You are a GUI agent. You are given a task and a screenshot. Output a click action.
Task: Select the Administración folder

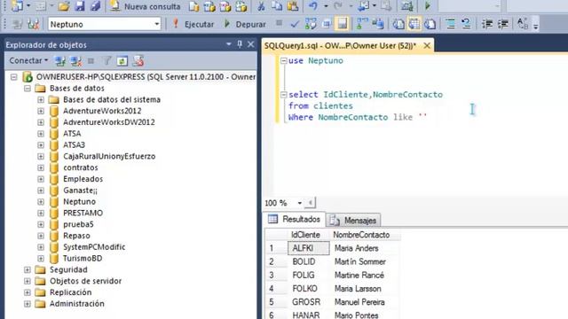point(77,304)
